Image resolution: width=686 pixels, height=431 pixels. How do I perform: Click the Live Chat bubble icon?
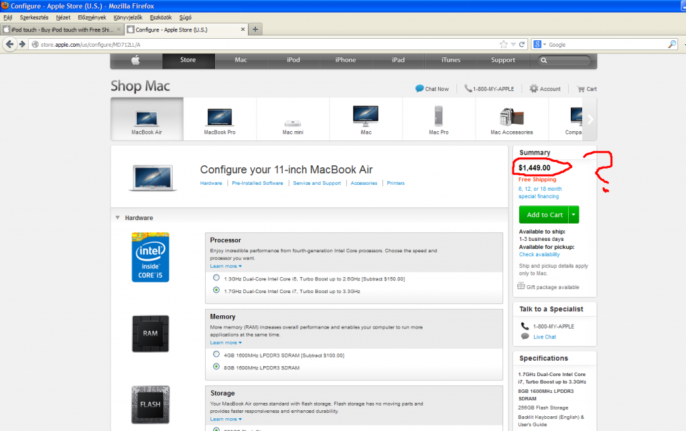click(x=525, y=336)
